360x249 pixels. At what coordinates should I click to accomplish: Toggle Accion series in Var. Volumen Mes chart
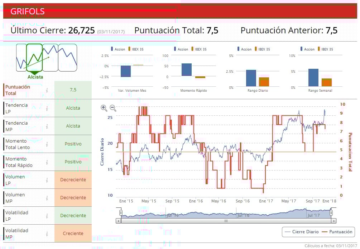point(118,49)
